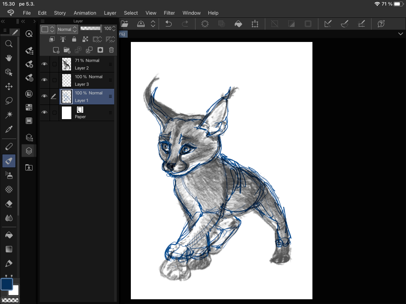Delete layer using trash can icon

(x=111, y=50)
